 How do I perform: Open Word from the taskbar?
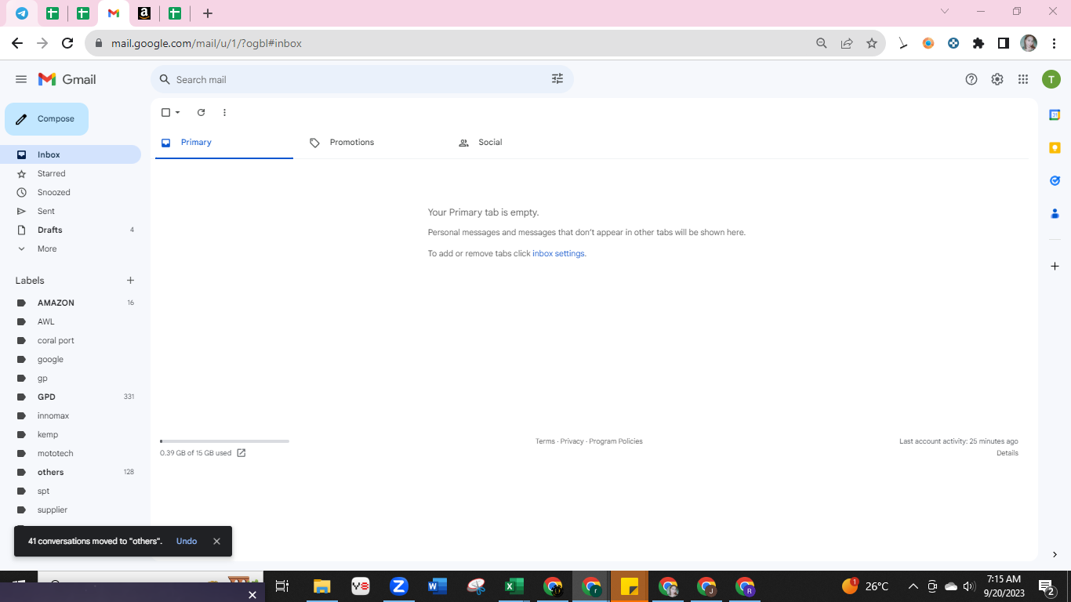[437, 586]
